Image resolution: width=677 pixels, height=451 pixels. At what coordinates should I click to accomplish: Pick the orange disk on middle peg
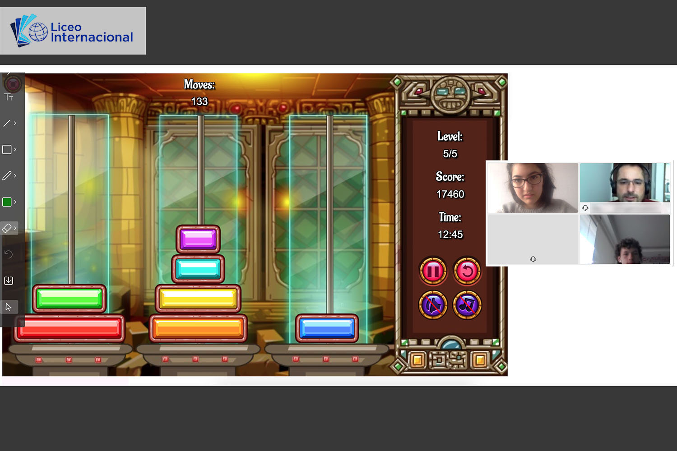click(198, 328)
